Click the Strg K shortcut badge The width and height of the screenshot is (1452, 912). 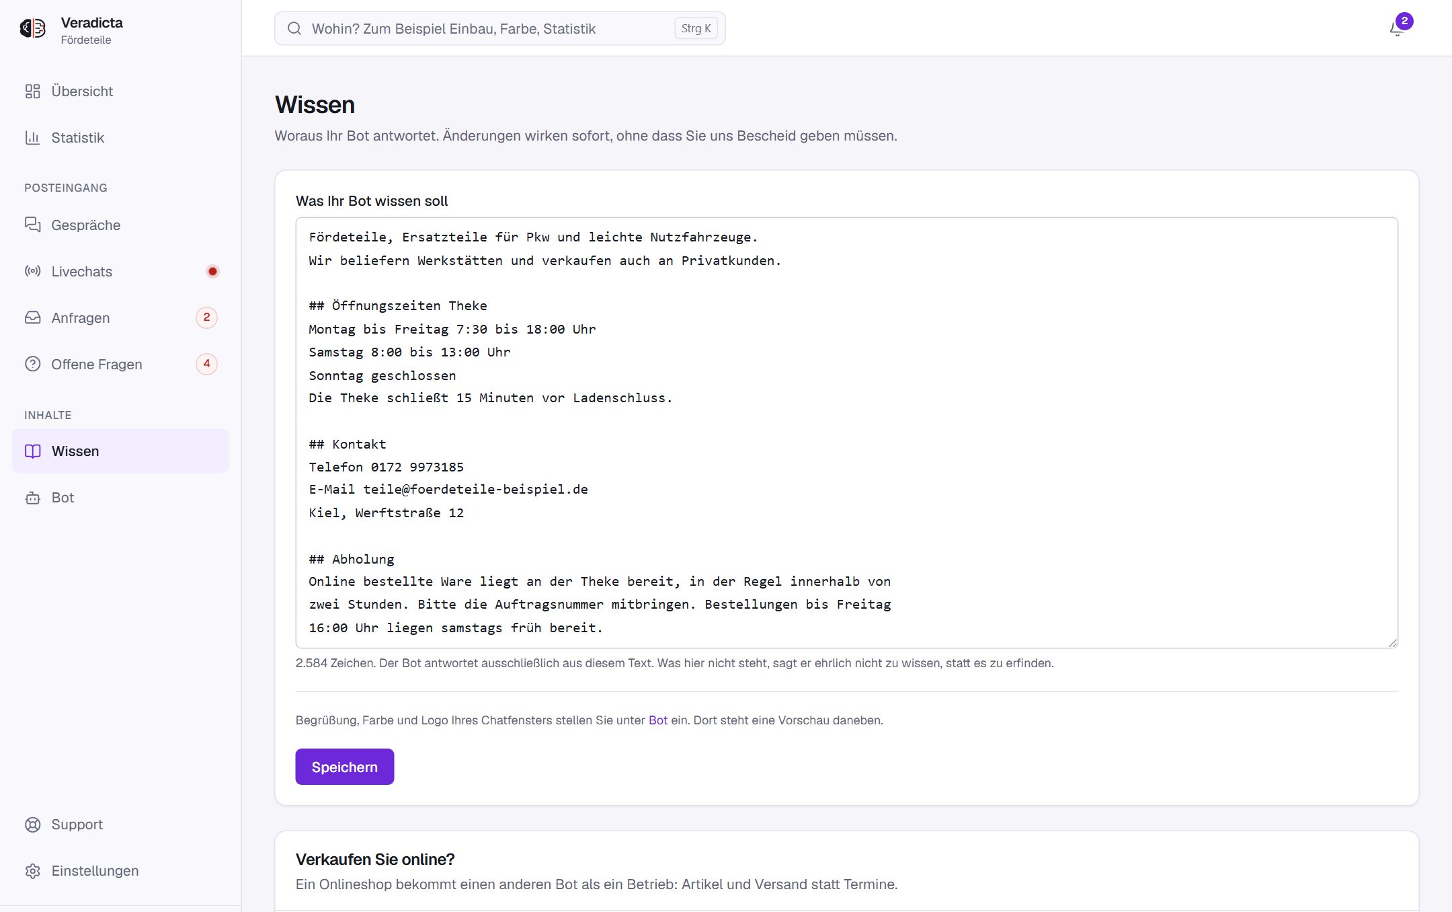point(696,28)
